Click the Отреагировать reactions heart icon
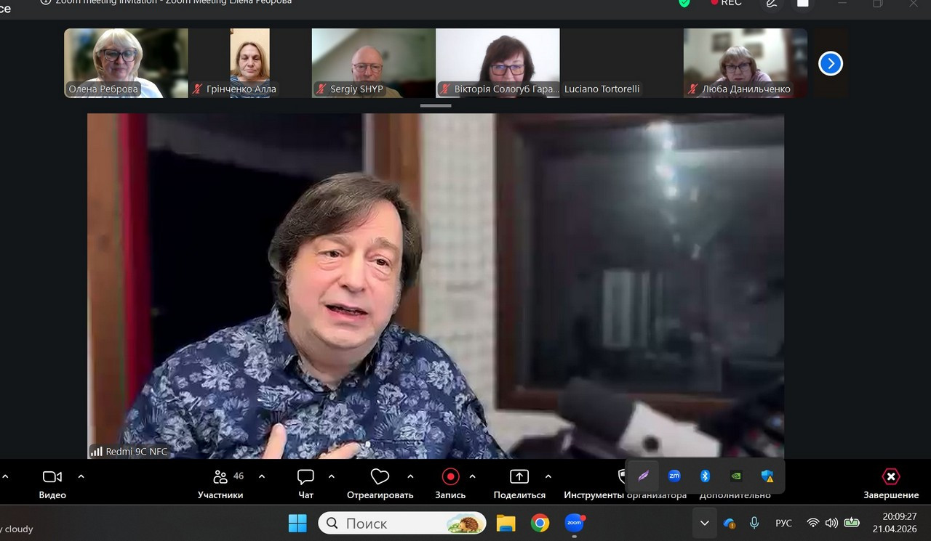Image resolution: width=931 pixels, height=541 pixels. tap(380, 477)
